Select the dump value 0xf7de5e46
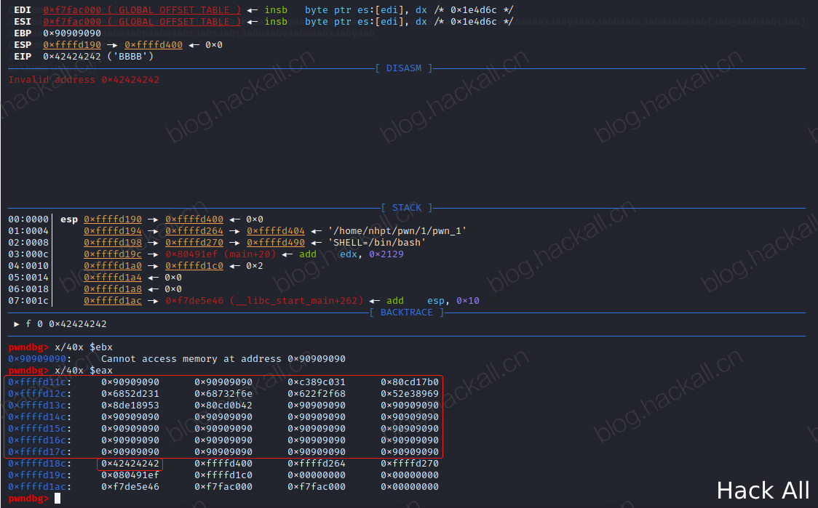This screenshot has height=508, width=818. [130, 487]
